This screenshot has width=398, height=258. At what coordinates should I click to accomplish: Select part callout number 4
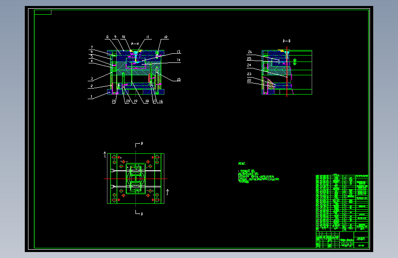[92, 61]
